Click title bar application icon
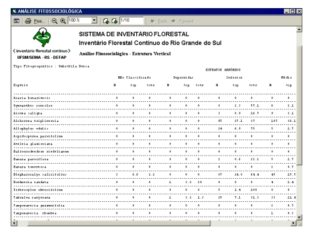Image resolution: width=313 pixels, height=235 pixels. click(14, 11)
